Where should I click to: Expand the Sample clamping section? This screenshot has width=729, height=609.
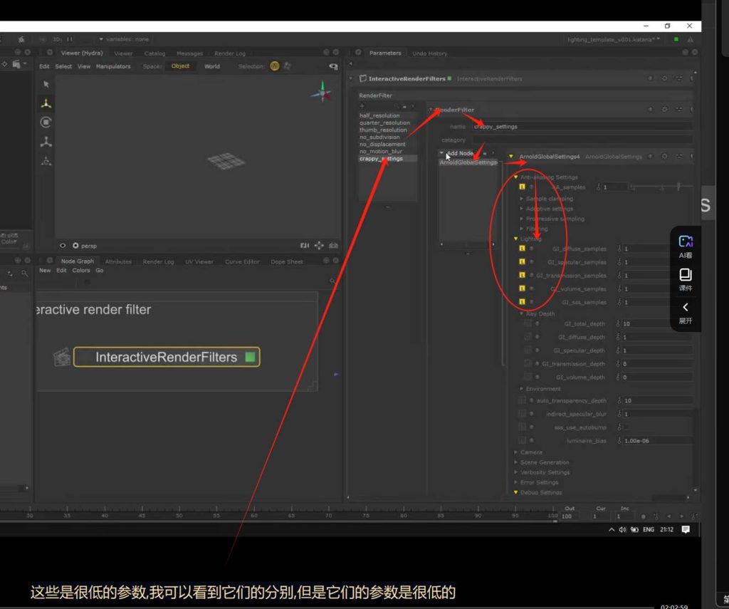tap(522, 199)
